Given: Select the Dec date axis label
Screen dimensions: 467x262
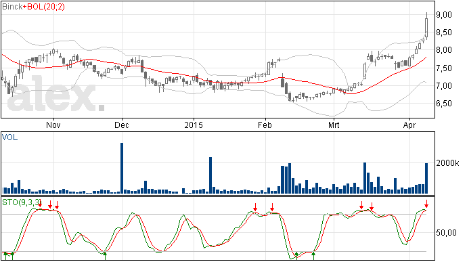Looking at the screenshot, I should [x=122, y=125].
